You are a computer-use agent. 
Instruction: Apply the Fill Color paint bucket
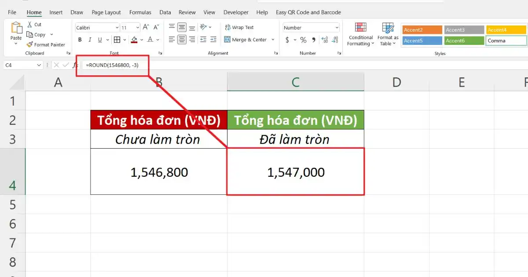tap(134, 40)
